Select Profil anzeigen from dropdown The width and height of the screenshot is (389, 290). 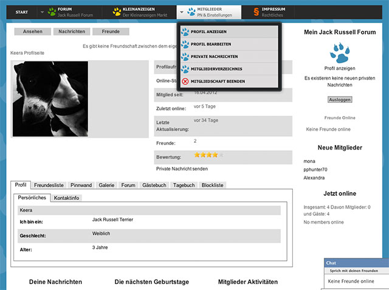coord(229,32)
